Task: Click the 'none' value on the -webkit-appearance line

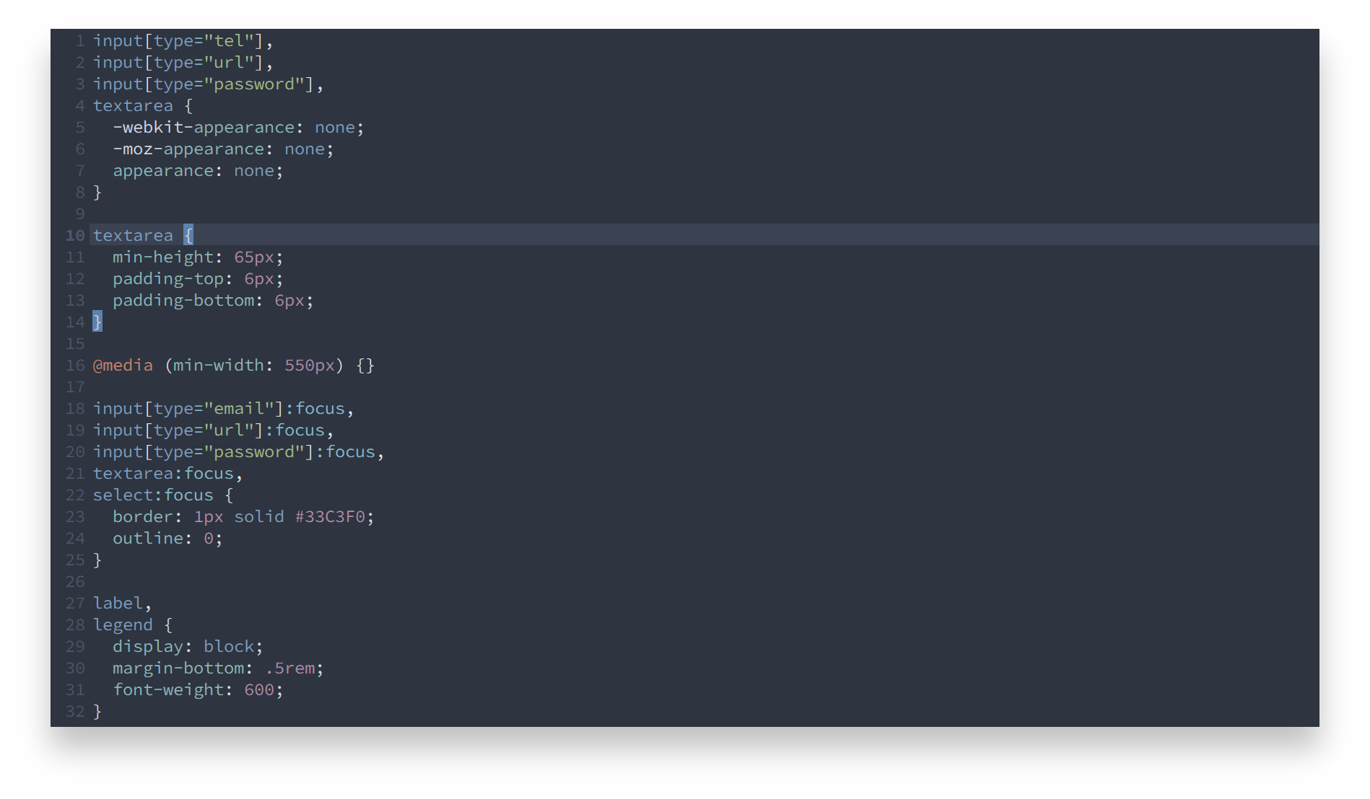Action: click(x=335, y=128)
